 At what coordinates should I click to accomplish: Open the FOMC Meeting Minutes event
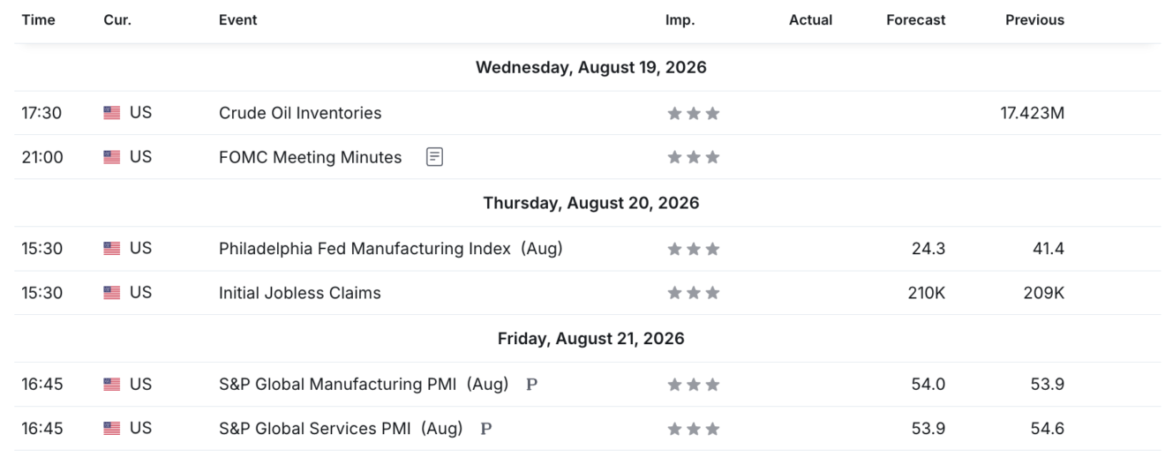[x=310, y=157]
